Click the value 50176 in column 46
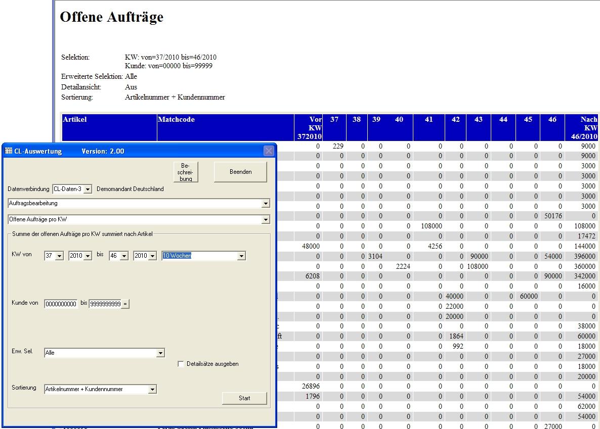 [x=553, y=216]
